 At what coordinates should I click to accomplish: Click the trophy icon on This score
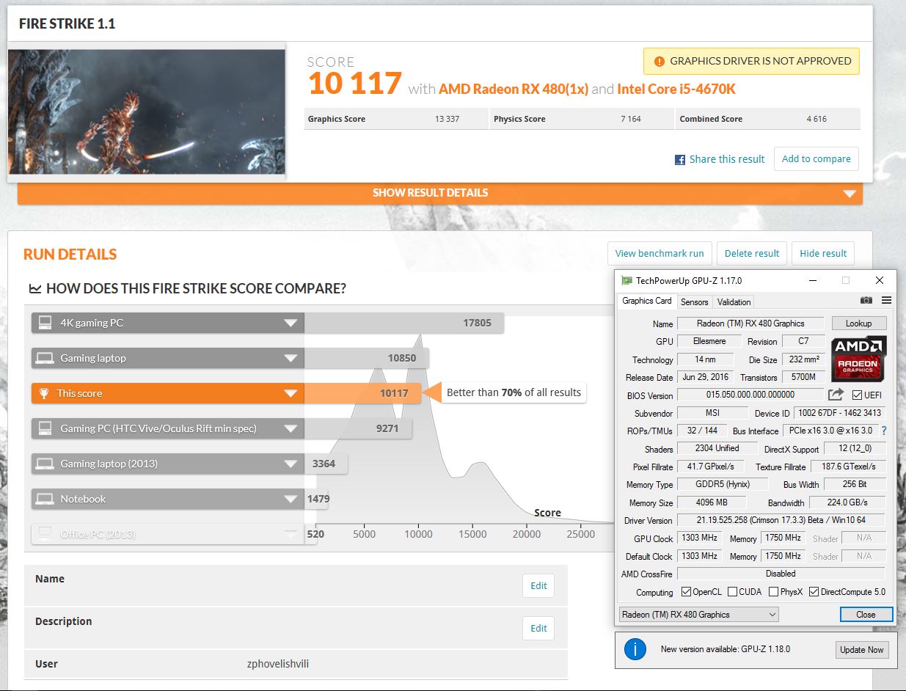tap(43, 393)
